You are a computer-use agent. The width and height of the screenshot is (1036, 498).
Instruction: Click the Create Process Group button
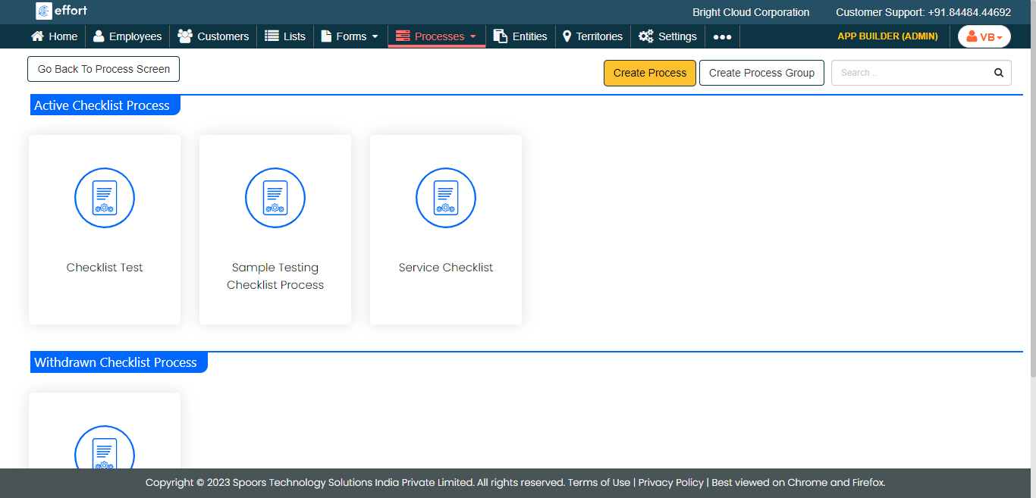pos(761,74)
